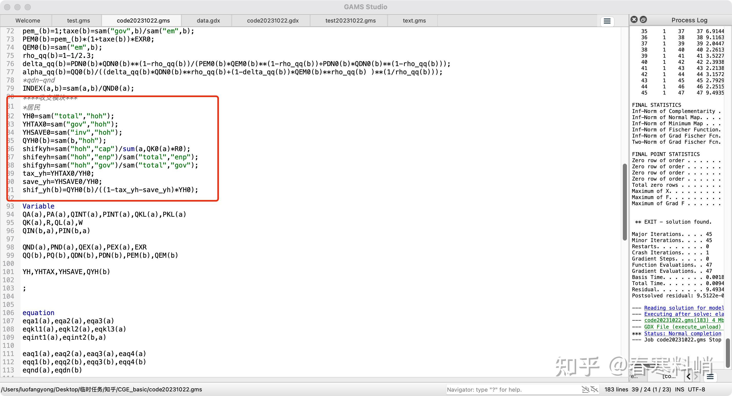This screenshot has width=732, height=396.
Task: Open the editor tabs hamburger menu
Action: tap(607, 21)
